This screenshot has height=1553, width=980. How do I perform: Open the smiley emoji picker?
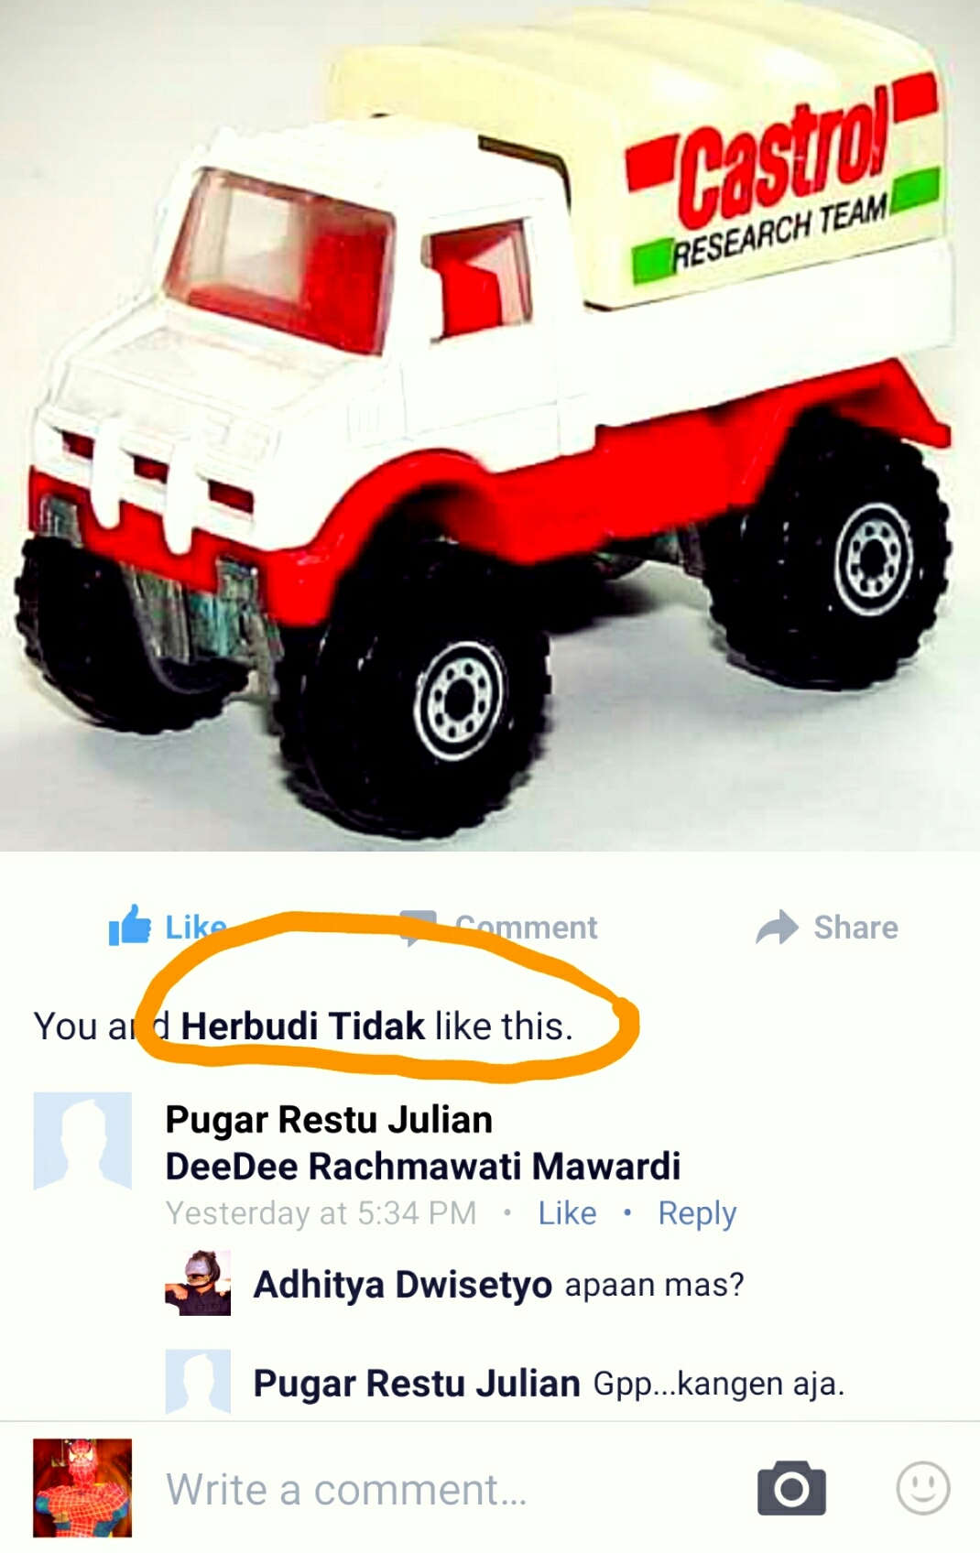(922, 1488)
